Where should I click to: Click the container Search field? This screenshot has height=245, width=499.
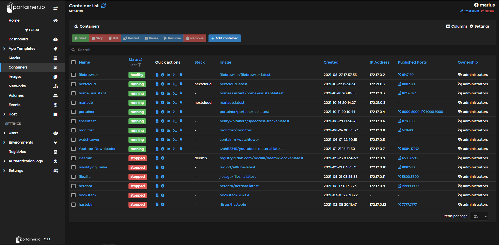(x=282, y=50)
